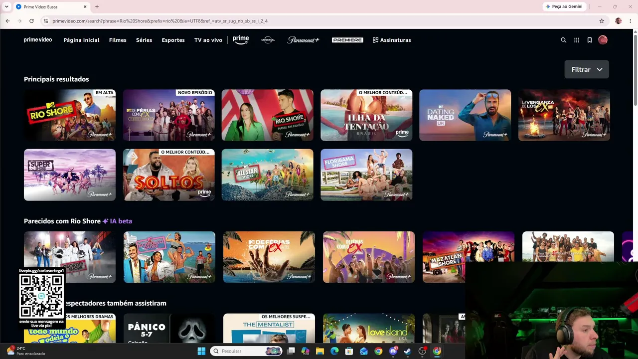The width and height of the screenshot is (638, 359).
Task: Open the Soltos card
Action: click(x=169, y=175)
